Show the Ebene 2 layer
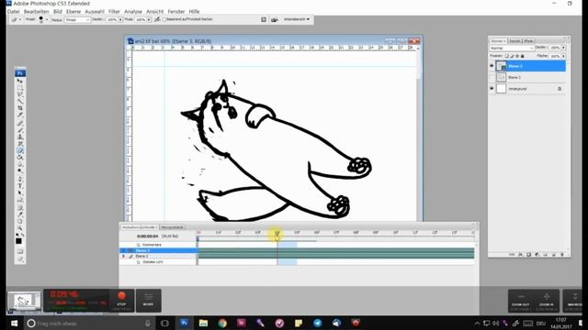 pos(492,77)
